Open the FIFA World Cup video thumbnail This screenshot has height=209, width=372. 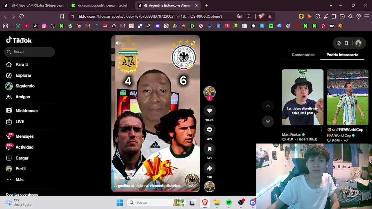348,97
